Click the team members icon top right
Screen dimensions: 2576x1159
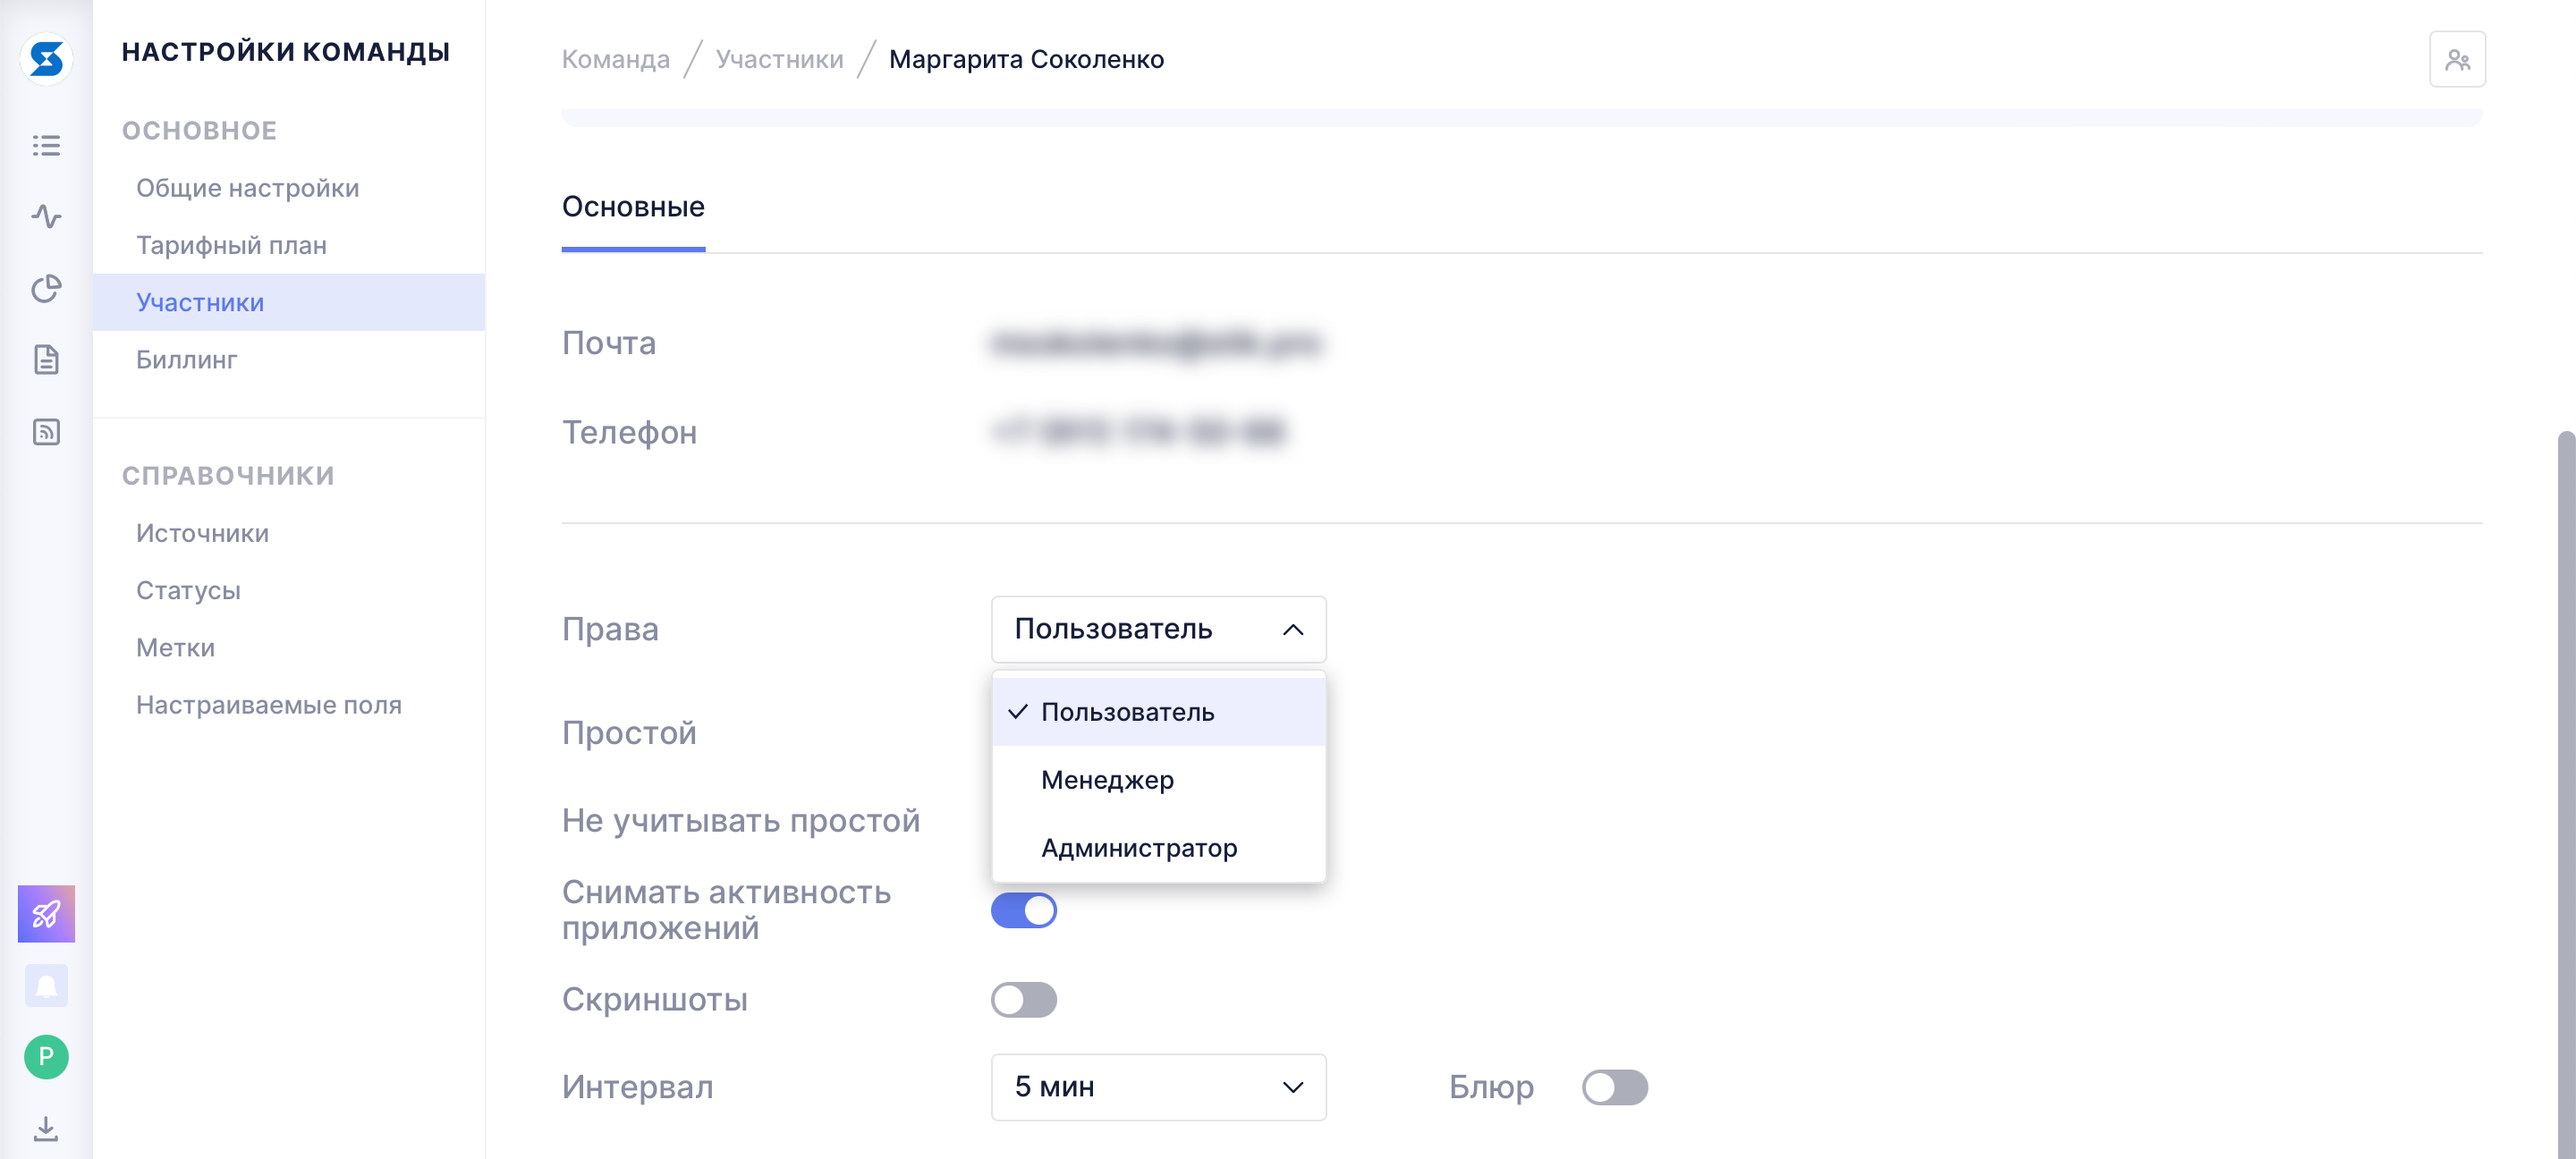coord(2456,59)
